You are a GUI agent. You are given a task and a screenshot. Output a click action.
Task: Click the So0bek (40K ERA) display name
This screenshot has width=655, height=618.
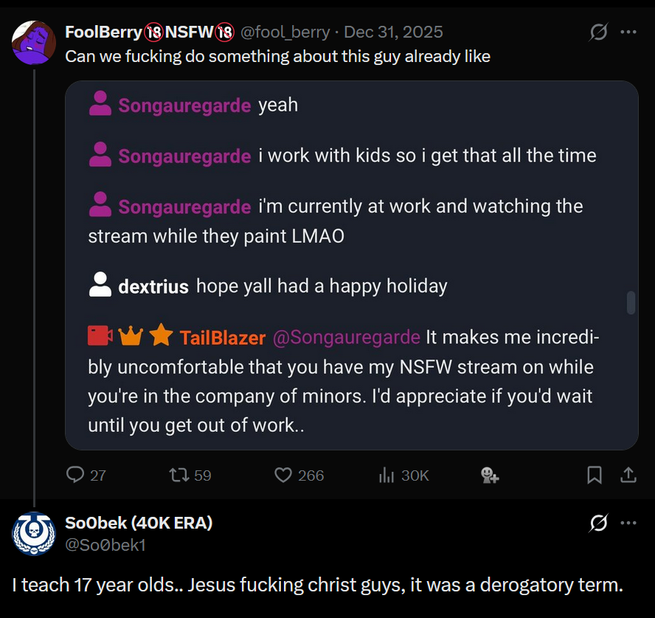click(x=139, y=523)
